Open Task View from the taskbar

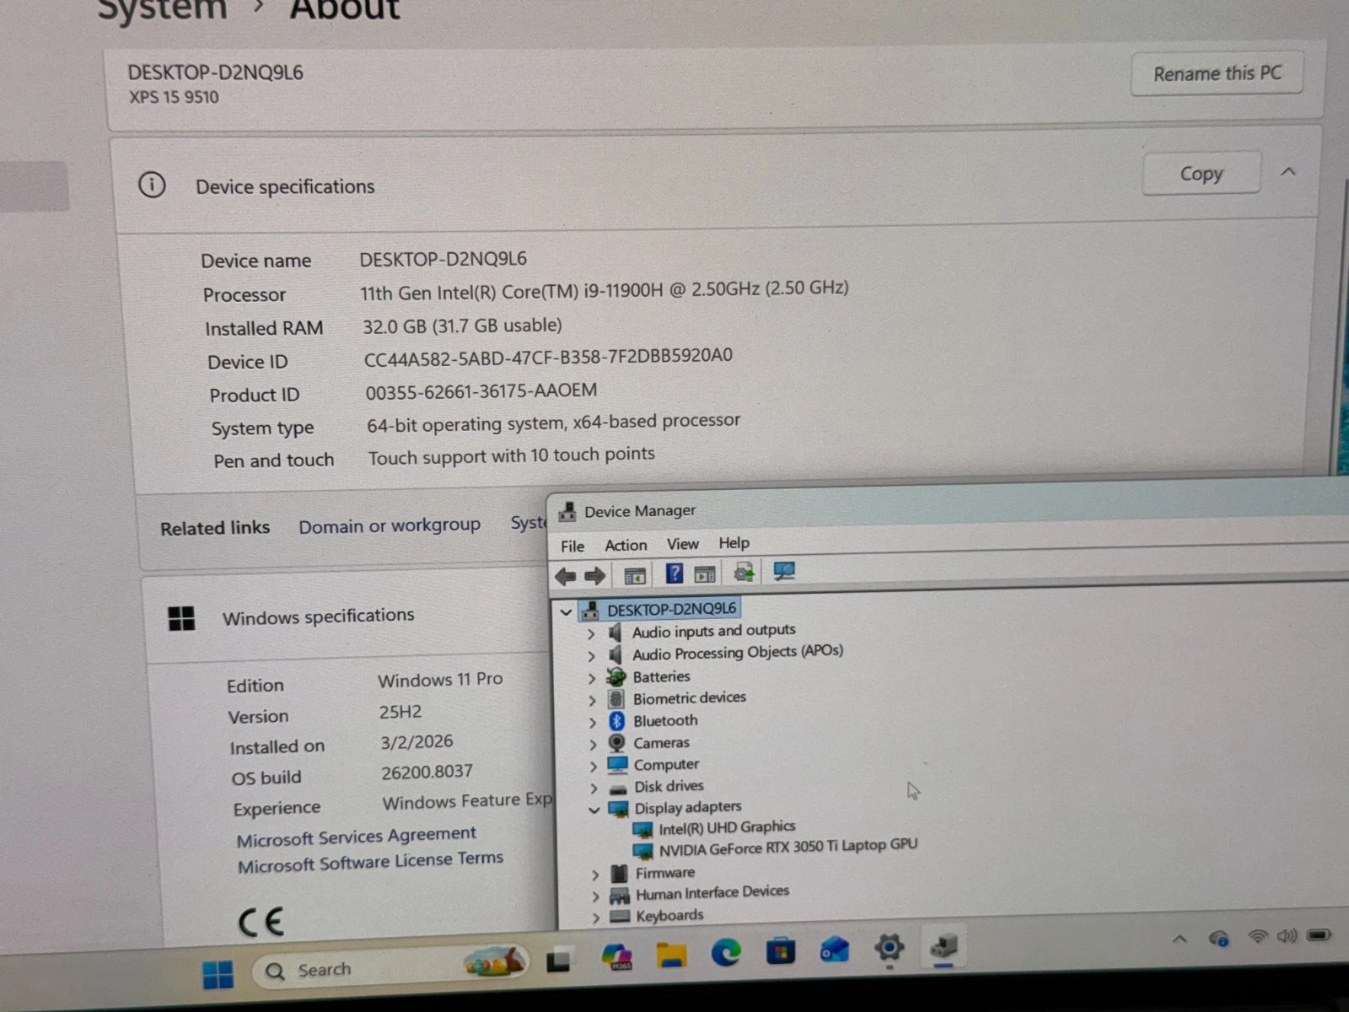click(x=558, y=960)
